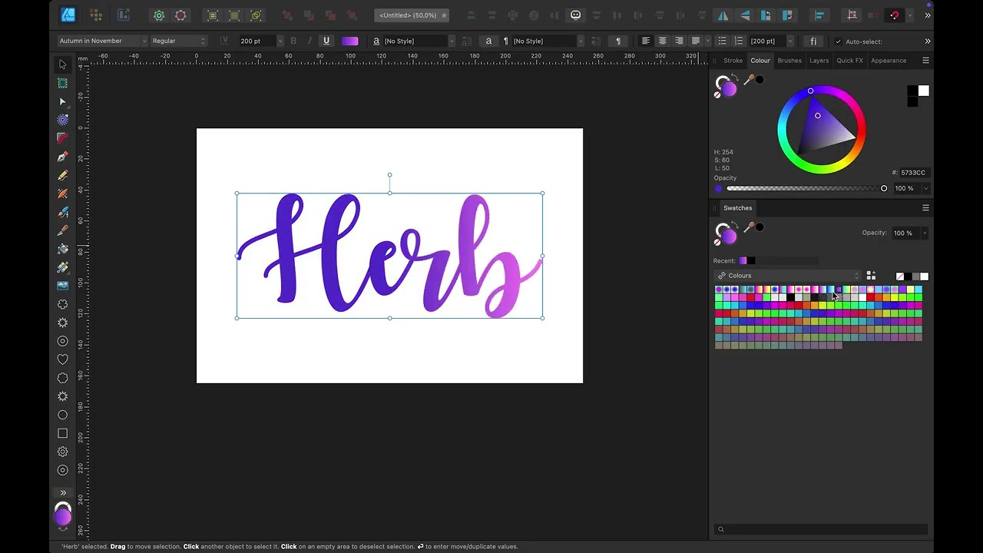Click the purple text colour swatch in the toolbar
This screenshot has width=983, height=553.
[x=350, y=41]
